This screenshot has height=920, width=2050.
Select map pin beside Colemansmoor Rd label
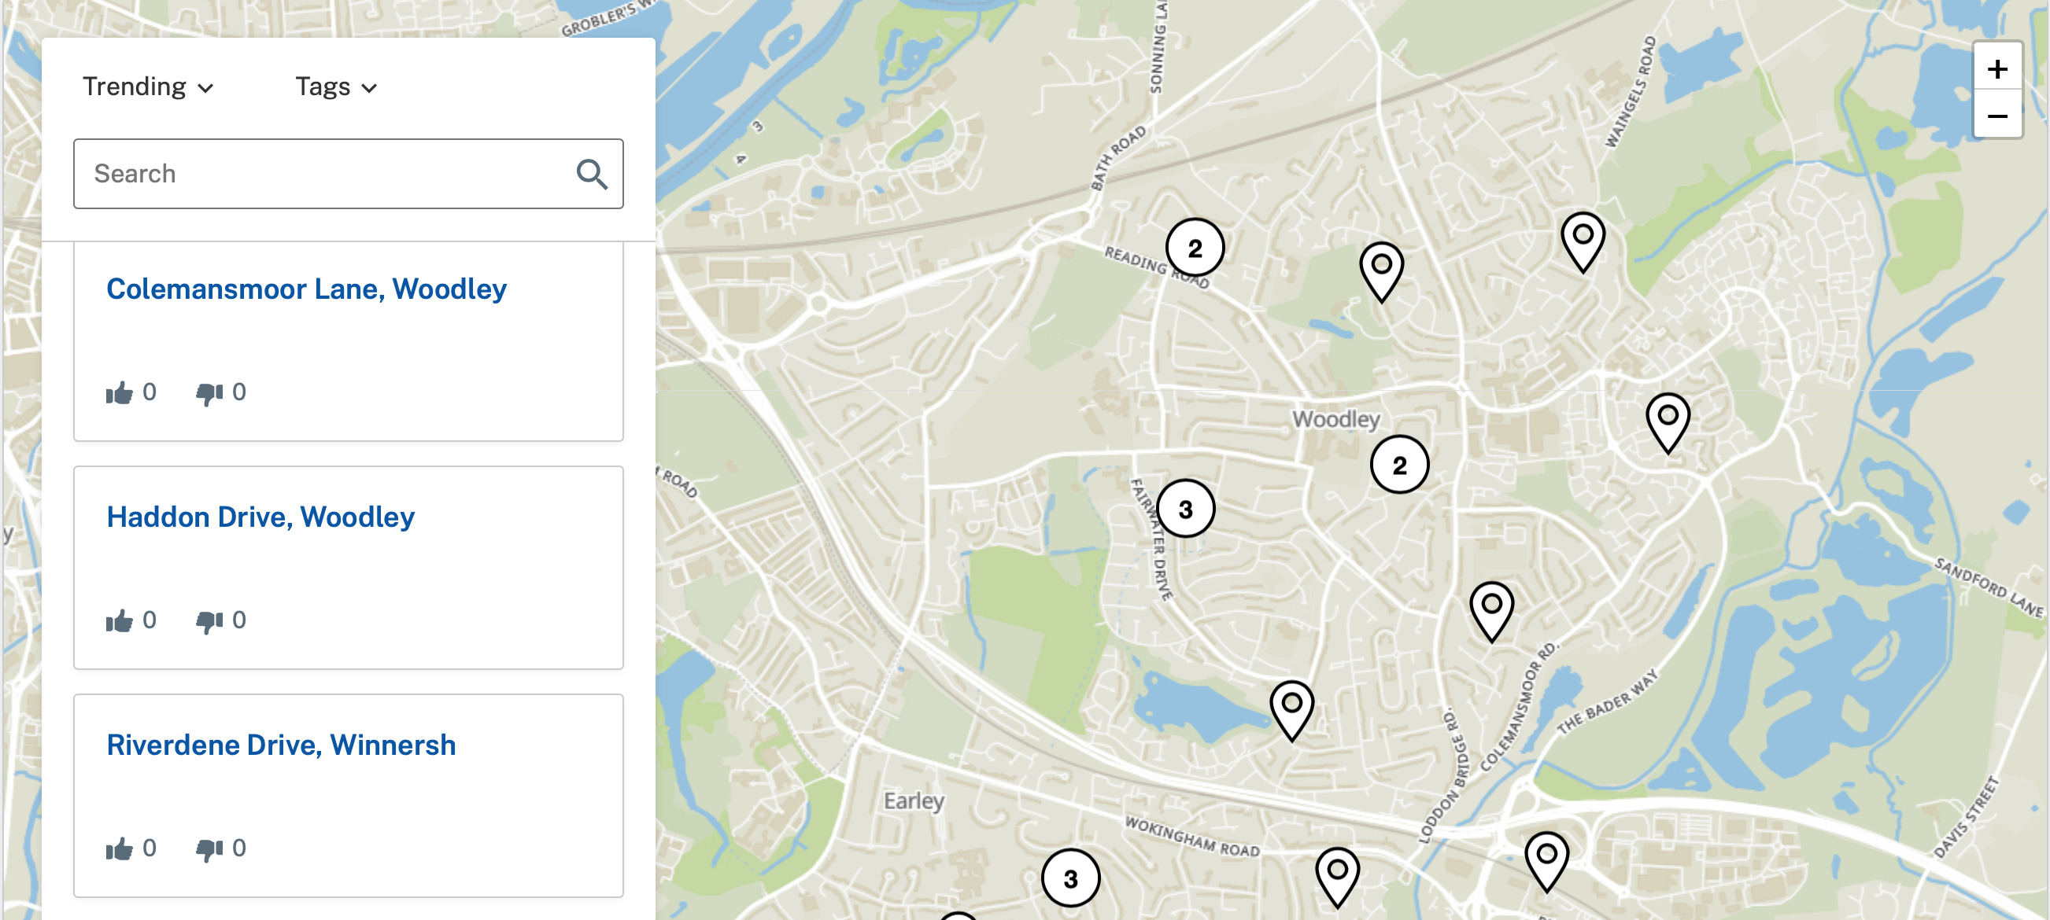1491,609
